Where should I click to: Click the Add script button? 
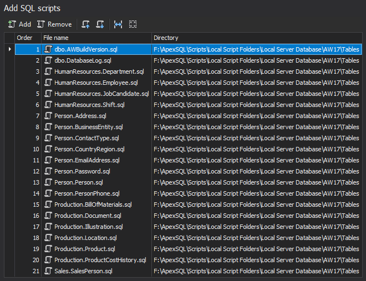[19, 24]
